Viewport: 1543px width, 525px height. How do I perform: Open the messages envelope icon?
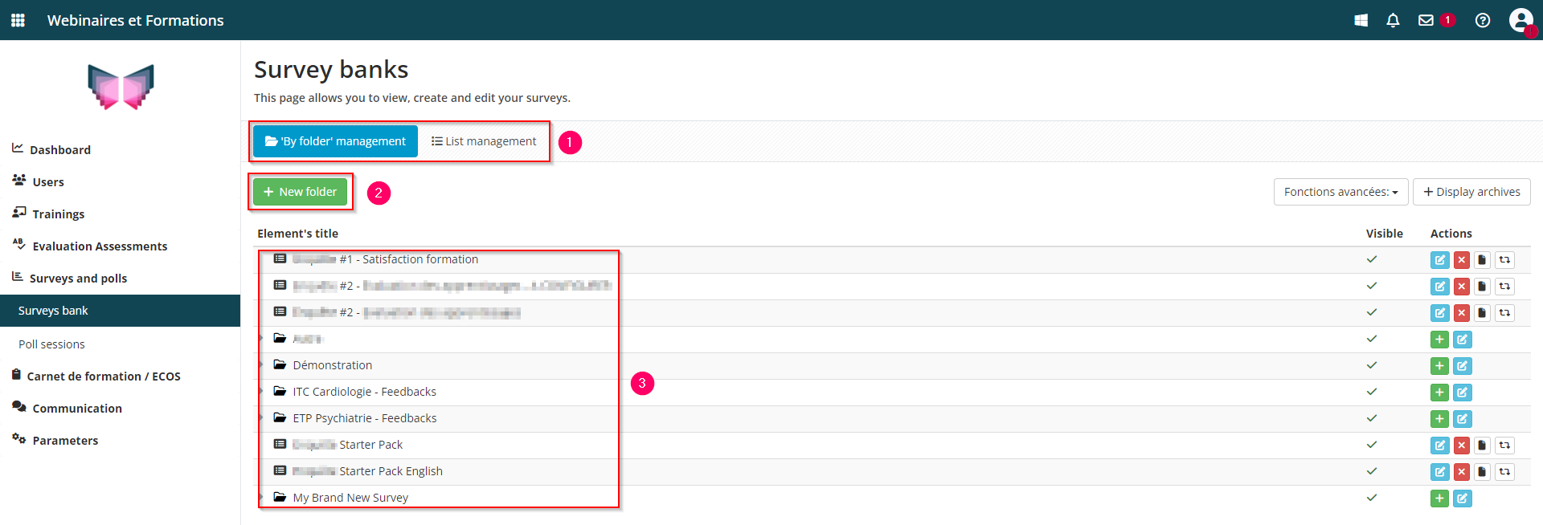[x=1426, y=20]
